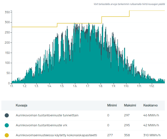Image resolution: width=167 pixels, height=139 pixels.
Task: Click the teal daily forecast legend circle
Action: [x=7, y=125]
